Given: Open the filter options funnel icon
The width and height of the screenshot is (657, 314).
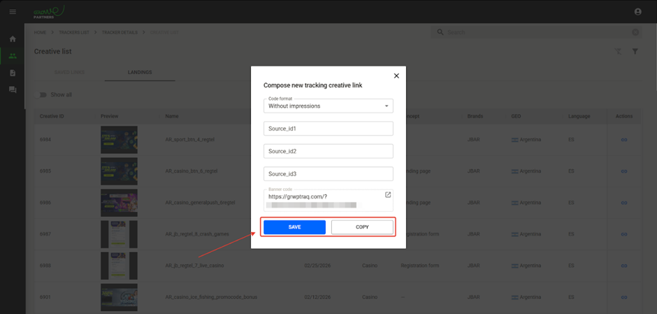Looking at the screenshot, I should (x=635, y=52).
